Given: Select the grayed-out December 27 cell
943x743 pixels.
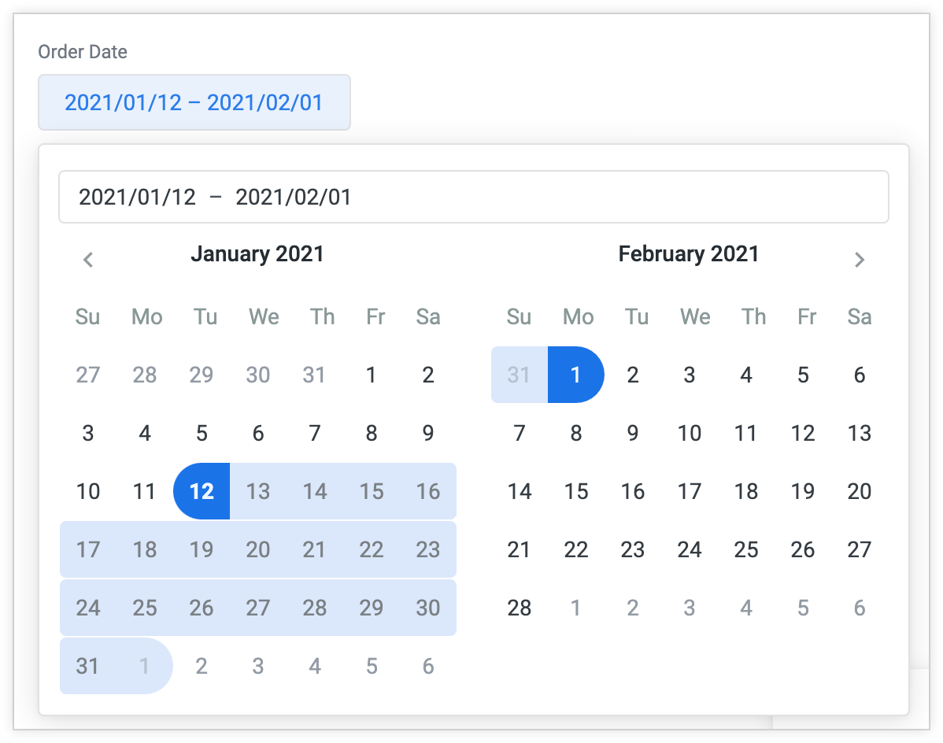Looking at the screenshot, I should [x=88, y=375].
